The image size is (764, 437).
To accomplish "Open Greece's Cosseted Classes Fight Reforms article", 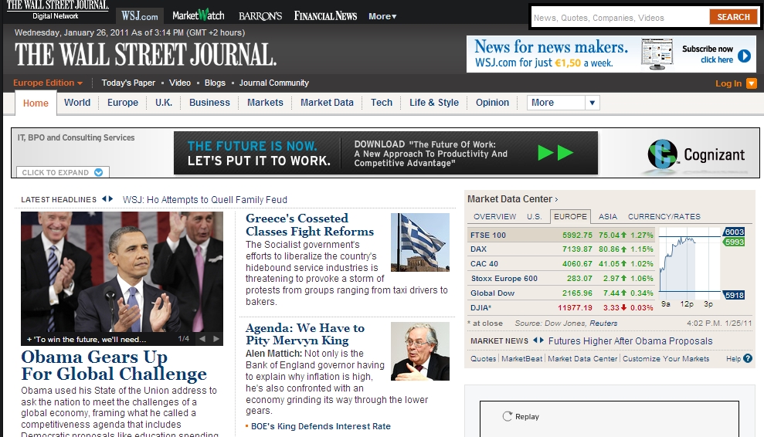I will [x=310, y=225].
